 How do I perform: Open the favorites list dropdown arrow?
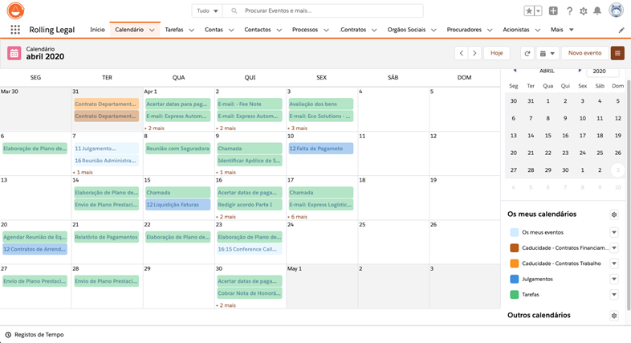[538, 11]
